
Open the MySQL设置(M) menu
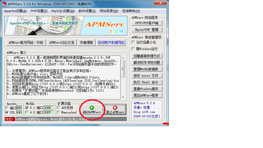point(63,11)
